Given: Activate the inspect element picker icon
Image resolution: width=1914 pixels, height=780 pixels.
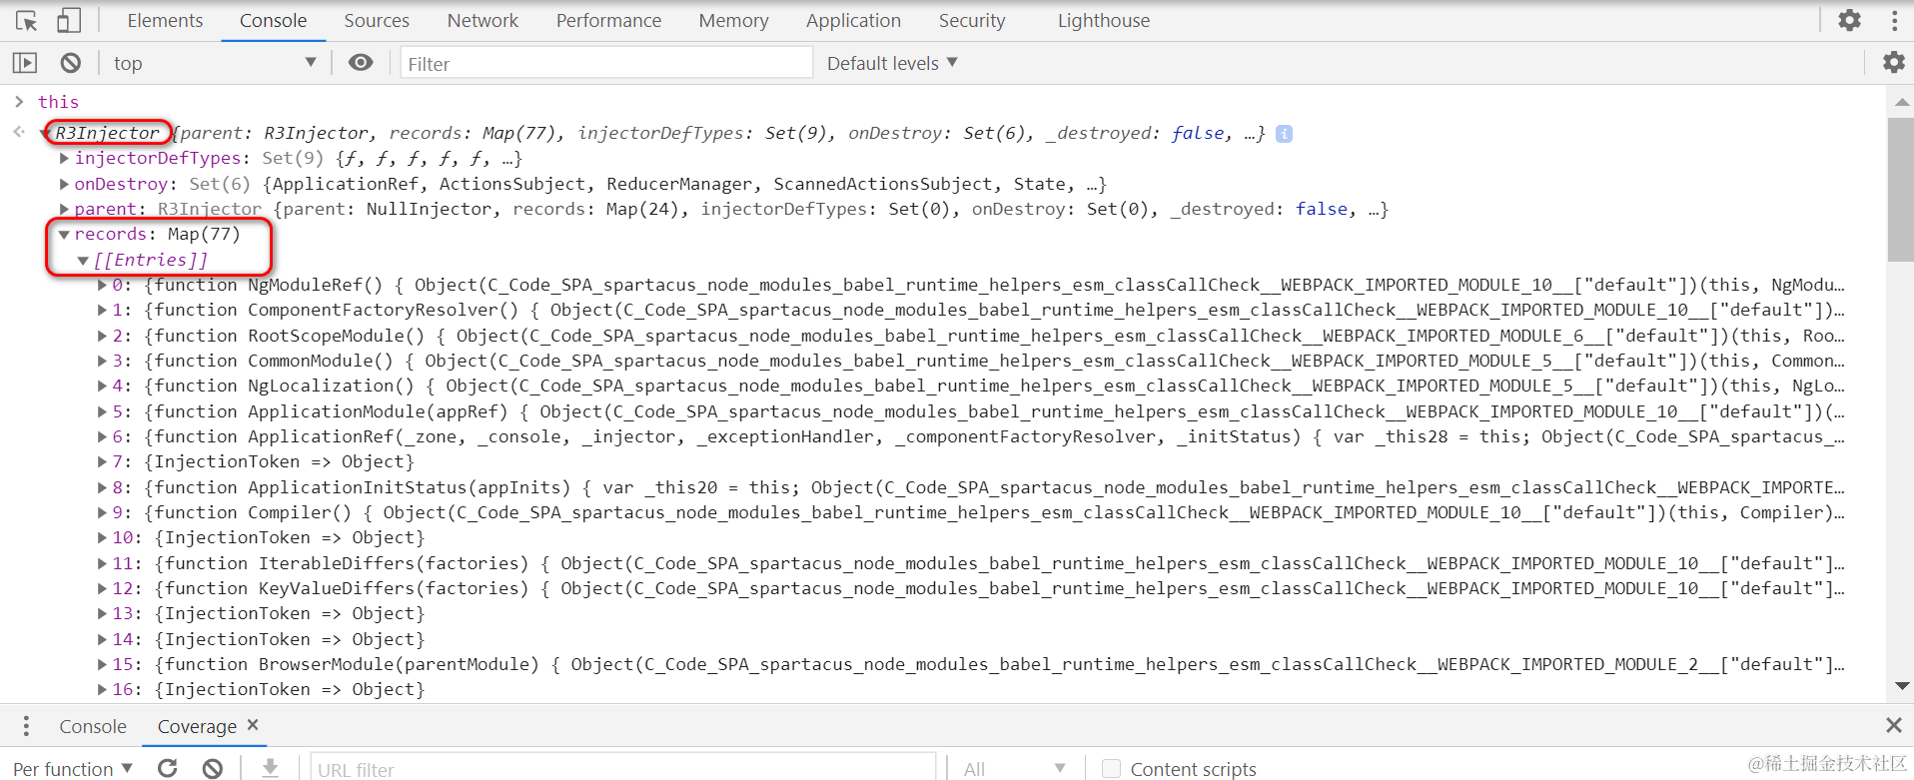Looking at the screenshot, I should pos(27,20).
